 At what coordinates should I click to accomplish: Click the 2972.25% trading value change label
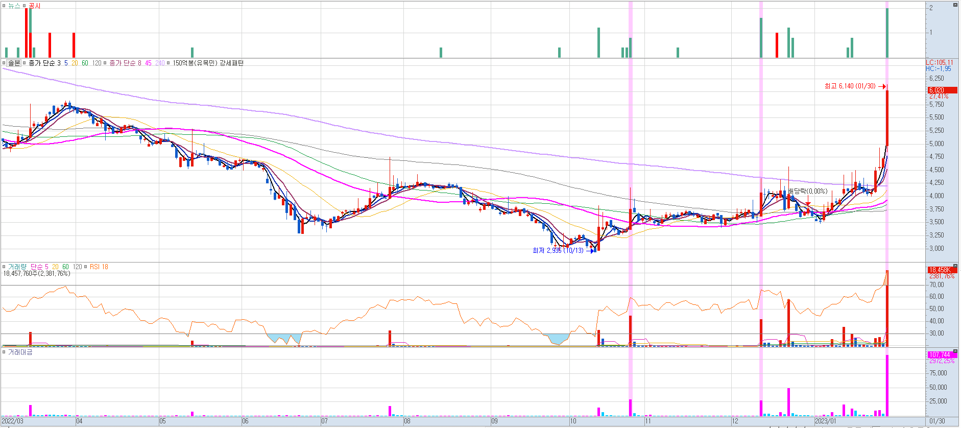tap(942, 361)
